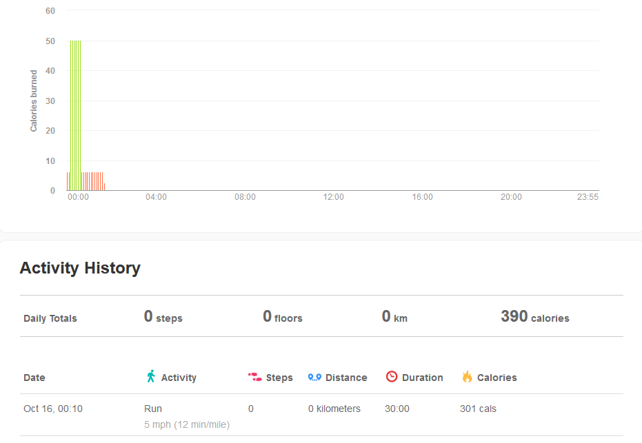Click the 30:00 duration value
This screenshot has width=642, height=443.
pyautogui.click(x=397, y=409)
